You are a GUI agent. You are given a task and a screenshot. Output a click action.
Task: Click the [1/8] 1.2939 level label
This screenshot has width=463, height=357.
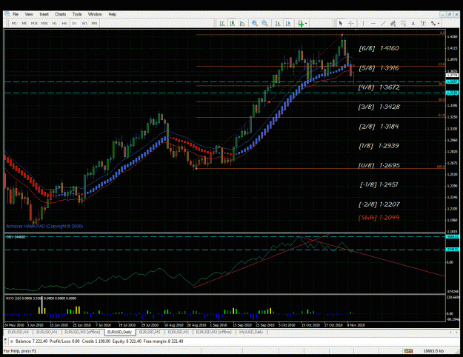pyautogui.click(x=379, y=146)
